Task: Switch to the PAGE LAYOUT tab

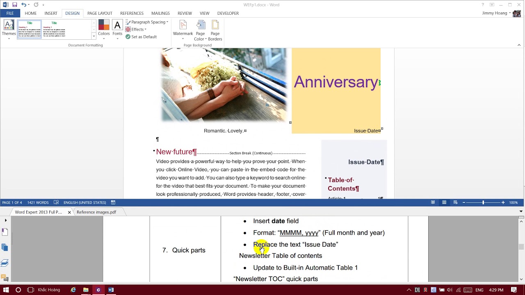Action: click(x=100, y=13)
